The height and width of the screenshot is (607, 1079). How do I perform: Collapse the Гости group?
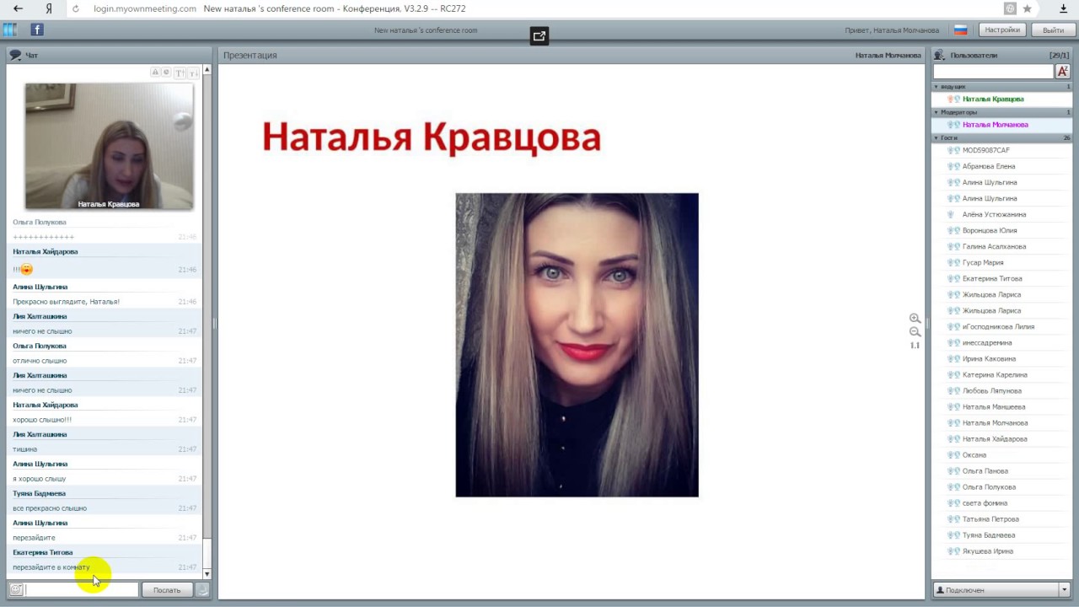[936, 137]
